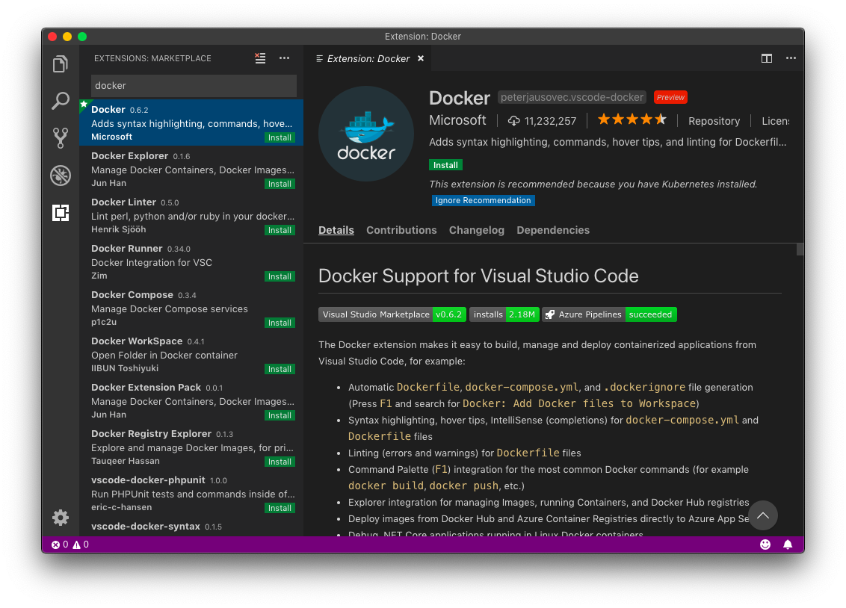Split the editor with the layout icon

(766, 58)
